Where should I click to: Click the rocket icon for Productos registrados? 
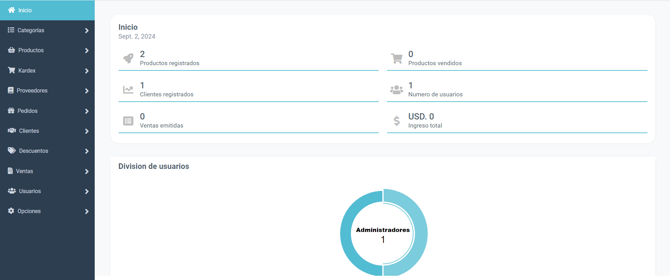pos(128,58)
